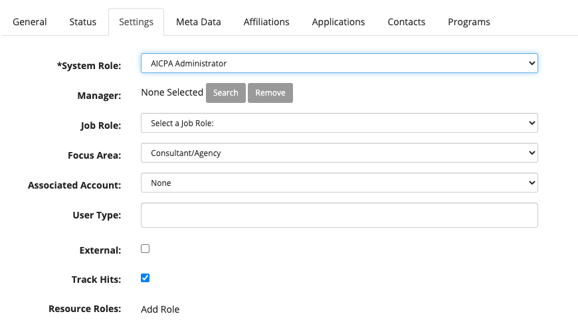Enable the External checkbox
578x324 pixels.
[145, 249]
